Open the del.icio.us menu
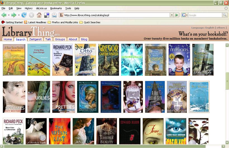The image size is (229, 148). (41, 8)
